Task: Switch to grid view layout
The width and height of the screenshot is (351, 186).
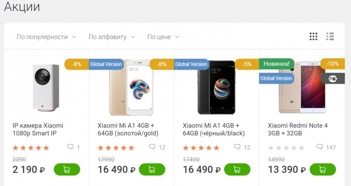Action: tap(313, 37)
